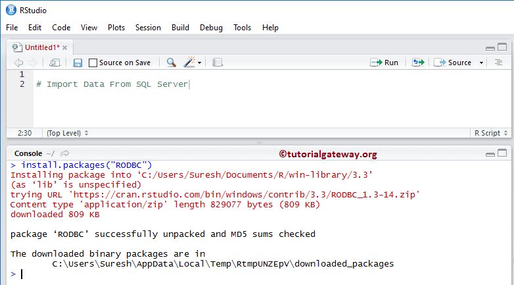Click "(as 'lib' is unspecified)" line
The height and width of the screenshot is (285, 514).
(x=76, y=185)
